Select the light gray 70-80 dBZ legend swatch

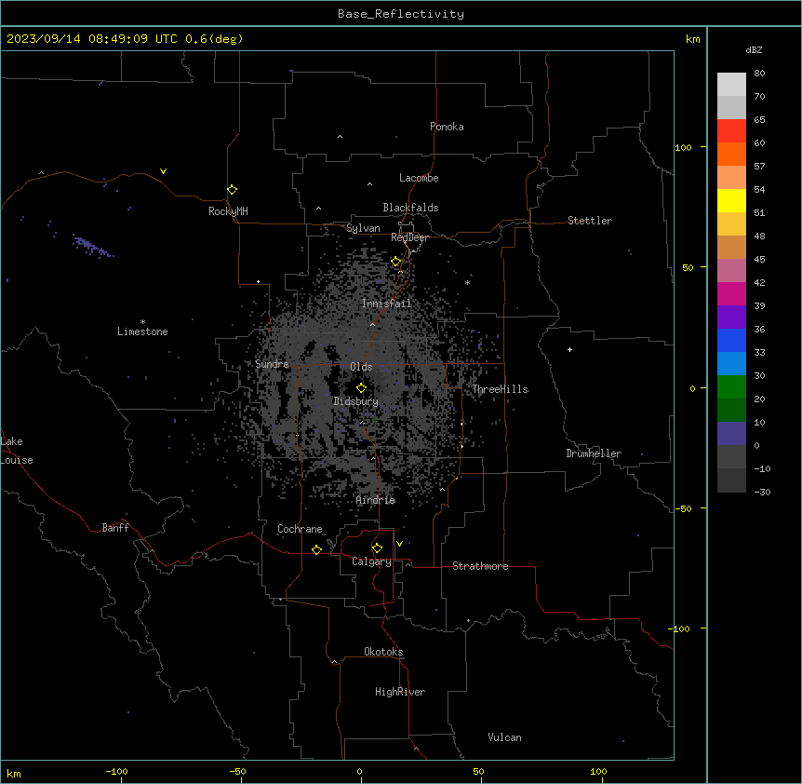tap(731, 85)
